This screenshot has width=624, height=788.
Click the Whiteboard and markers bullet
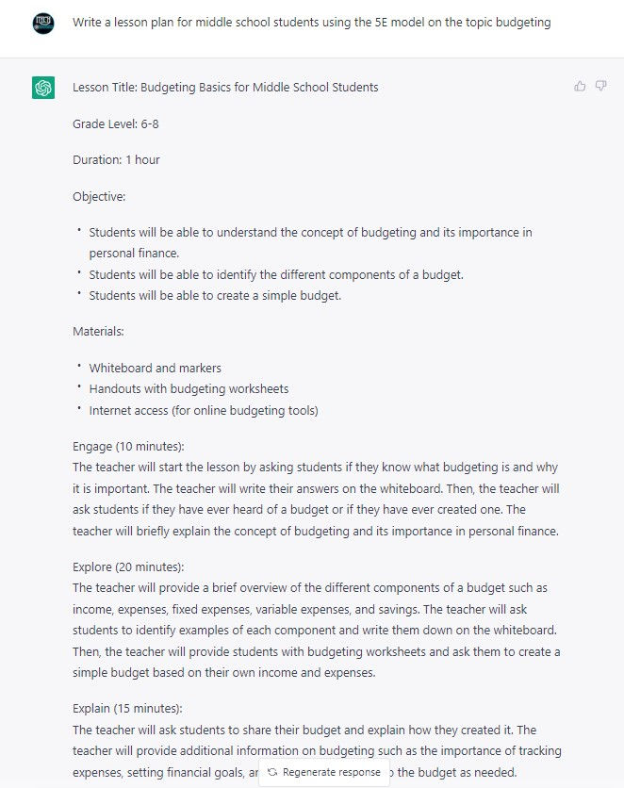tap(156, 368)
